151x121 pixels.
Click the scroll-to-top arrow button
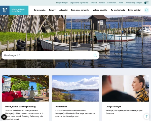pyautogui.click(x=146, y=116)
